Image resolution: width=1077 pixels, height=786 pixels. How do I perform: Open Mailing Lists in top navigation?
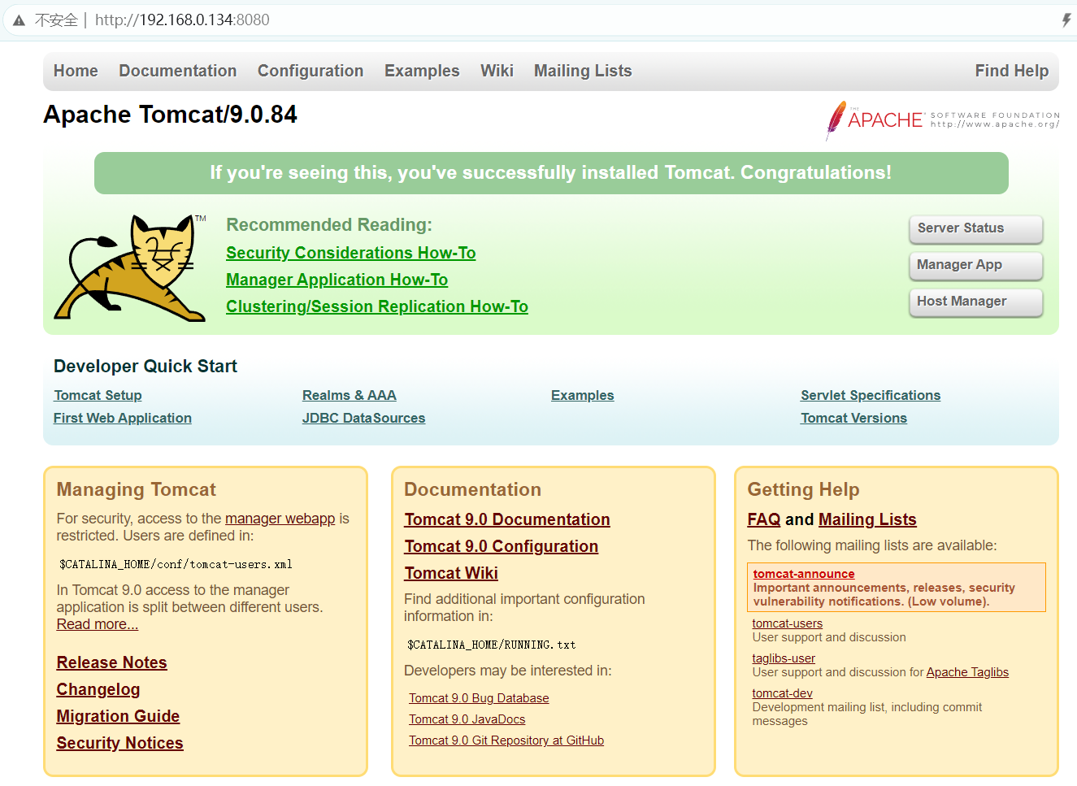click(x=583, y=71)
